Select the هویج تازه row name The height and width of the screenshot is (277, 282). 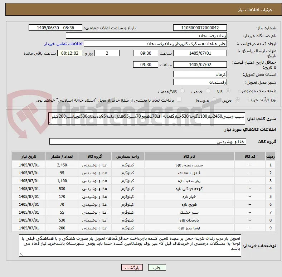189,204
